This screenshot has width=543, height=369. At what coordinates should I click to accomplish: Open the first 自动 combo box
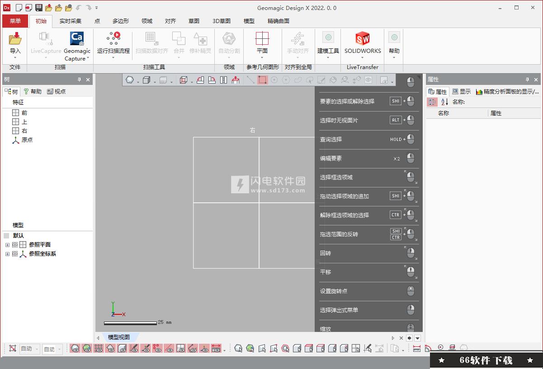(30, 349)
